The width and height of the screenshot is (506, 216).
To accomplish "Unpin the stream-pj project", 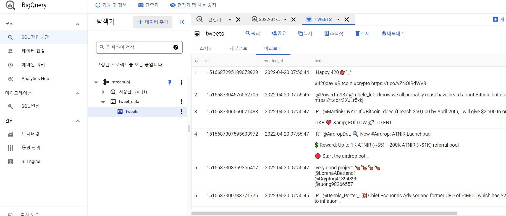I will point(170,82).
